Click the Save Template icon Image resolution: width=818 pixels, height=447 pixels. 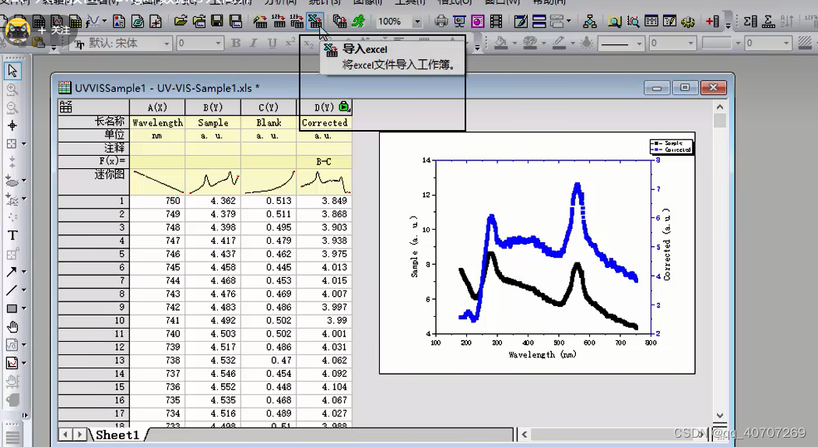click(x=235, y=21)
